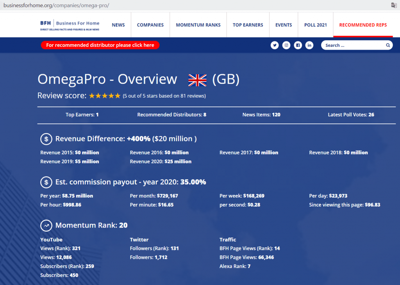400x285 pixels.
Task: Open the NEWS menu item
Action: click(x=118, y=25)
